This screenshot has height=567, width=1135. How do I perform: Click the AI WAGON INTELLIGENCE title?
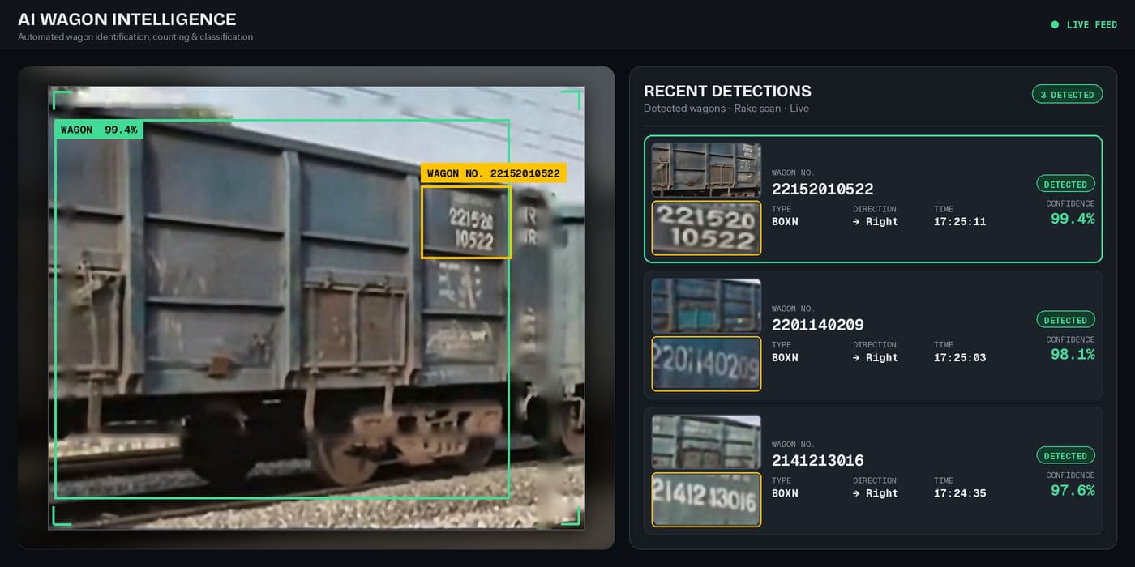127,19
